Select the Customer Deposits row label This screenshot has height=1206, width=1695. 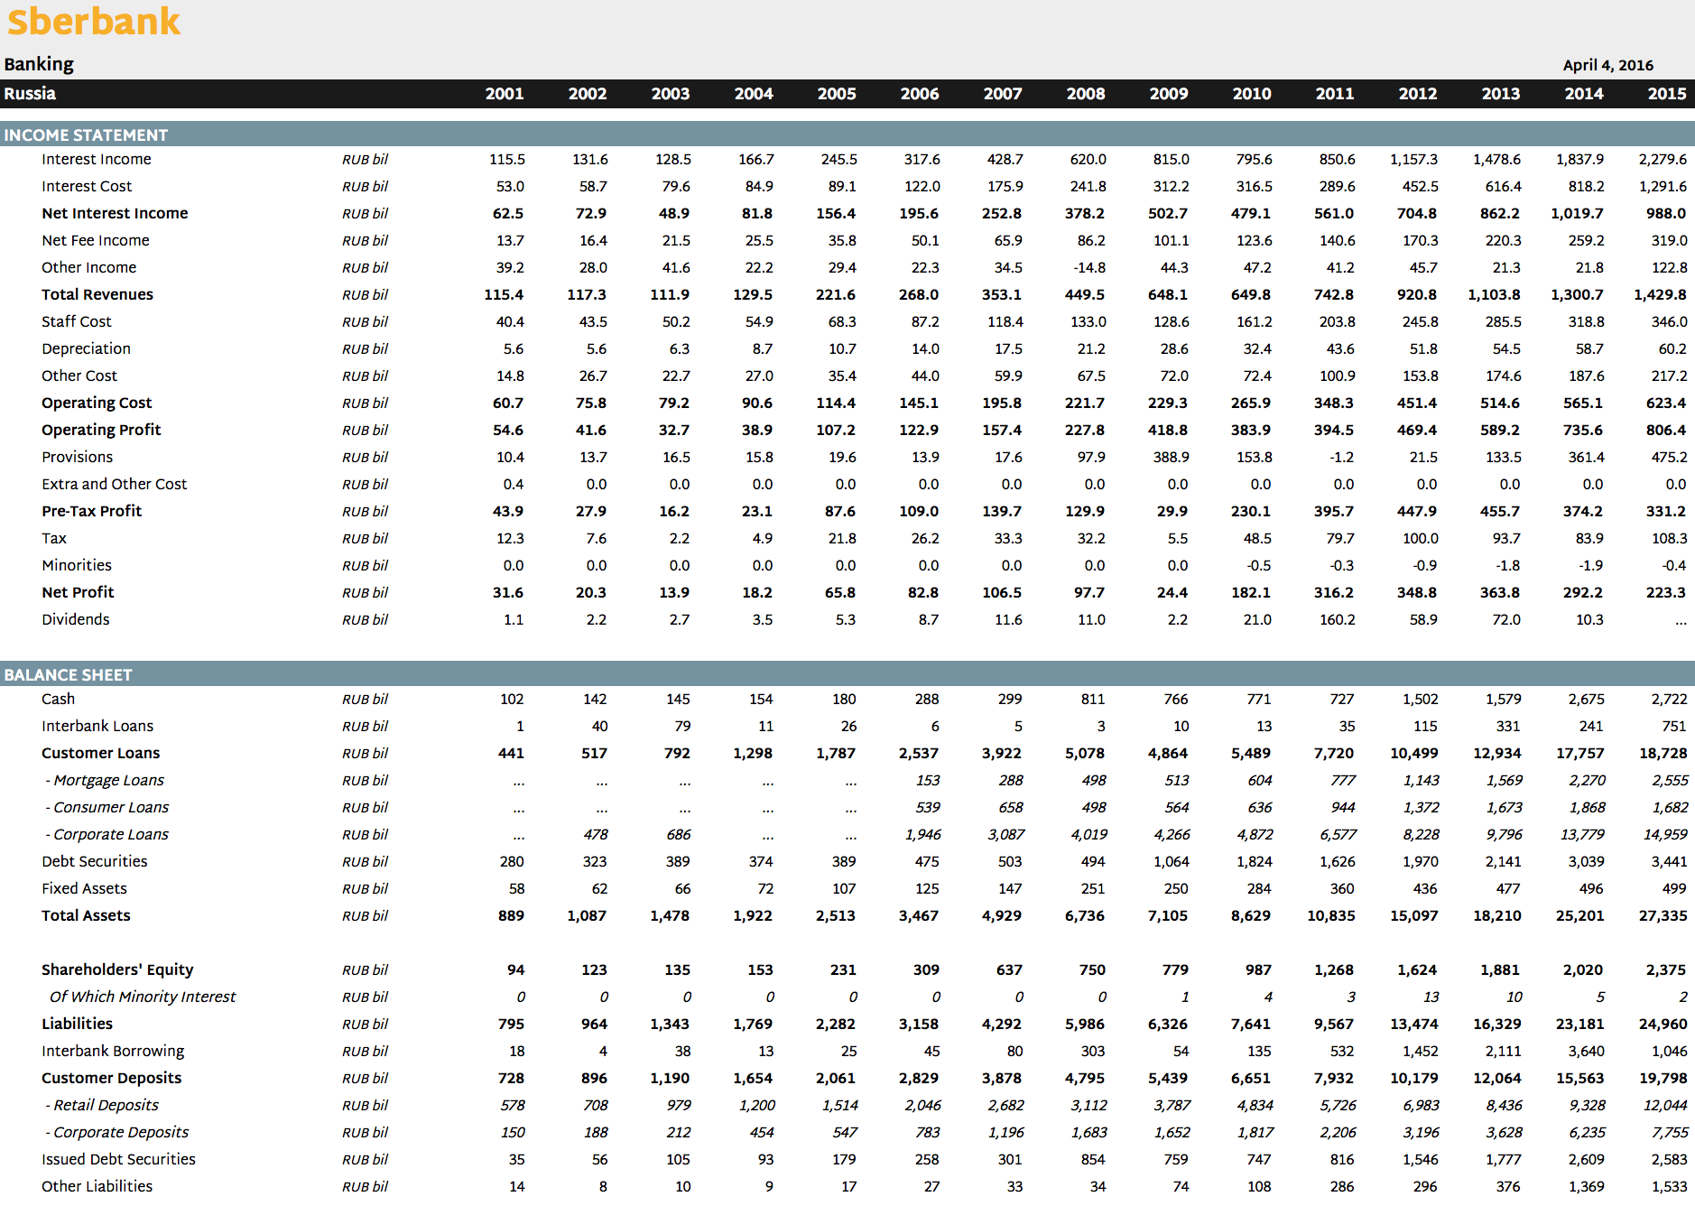[x=112, y=1079]
